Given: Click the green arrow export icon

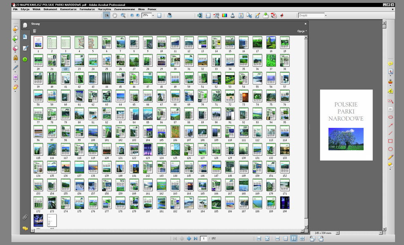Looking at the screenshot, I should coord(266,16).
